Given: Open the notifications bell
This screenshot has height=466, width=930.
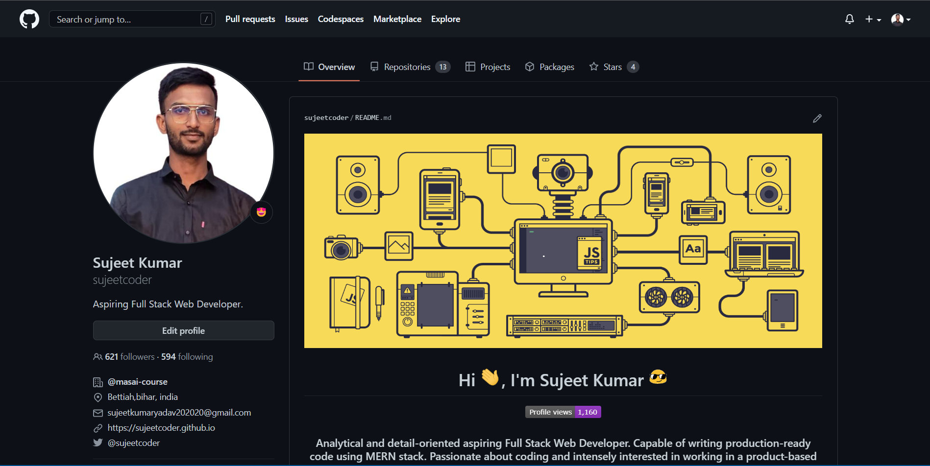Looking at the screenshot, I should point(850,19).
